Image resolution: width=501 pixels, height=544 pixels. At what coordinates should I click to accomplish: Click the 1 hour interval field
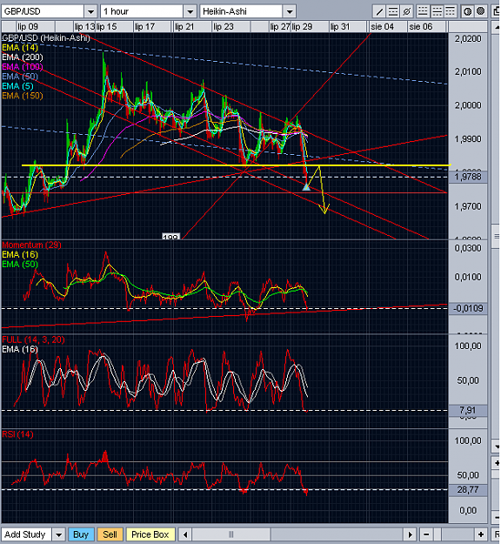142,11
